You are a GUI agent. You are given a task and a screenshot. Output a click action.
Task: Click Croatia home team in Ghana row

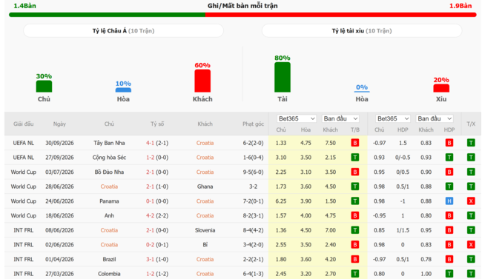[x=109, y=186]
